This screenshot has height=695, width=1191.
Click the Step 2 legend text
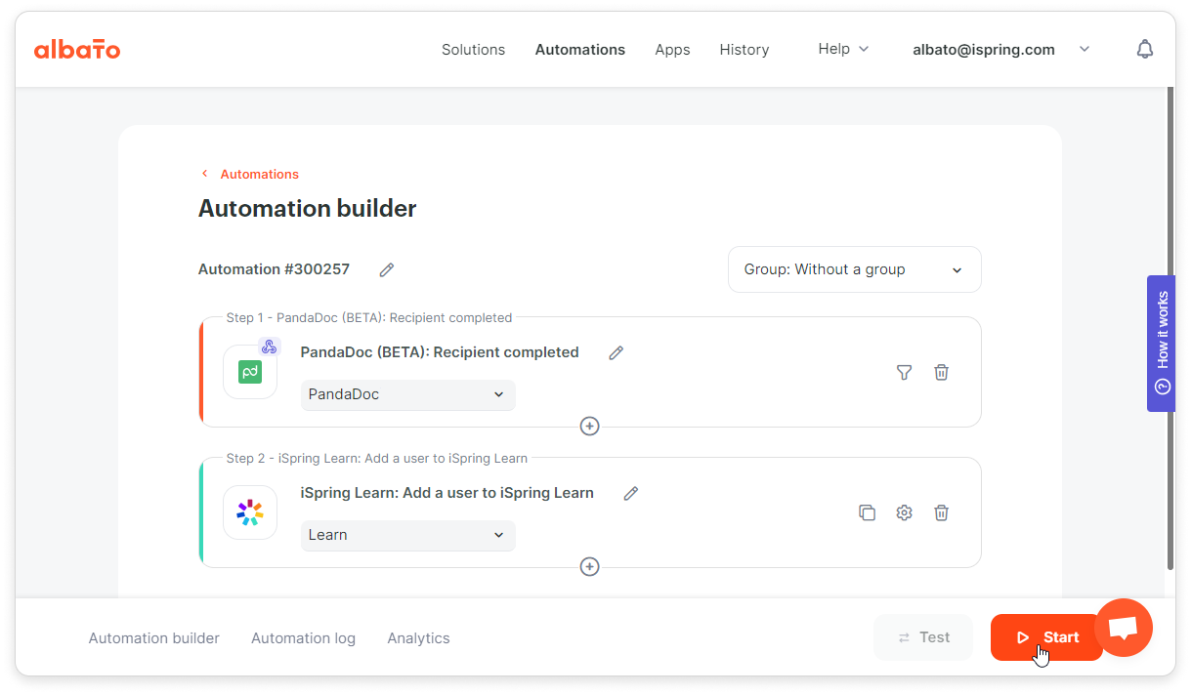tap(377, 458)
